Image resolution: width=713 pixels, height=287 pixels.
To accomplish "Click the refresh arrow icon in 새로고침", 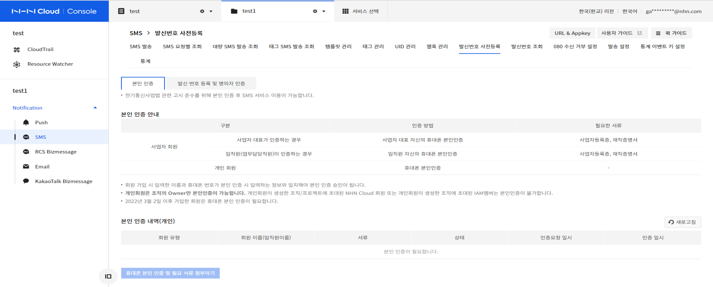I will click(671, 222).
